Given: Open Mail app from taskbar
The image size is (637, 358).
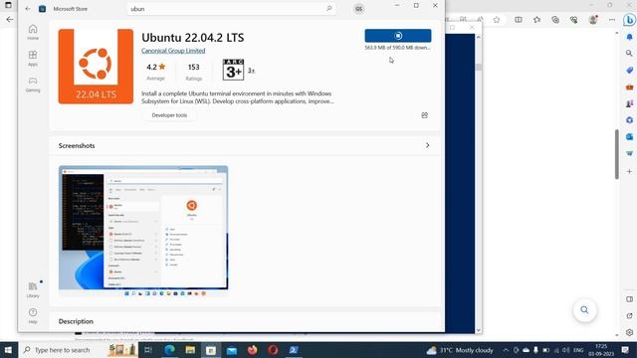Looking at the screenshot, I should coord(232,350).
